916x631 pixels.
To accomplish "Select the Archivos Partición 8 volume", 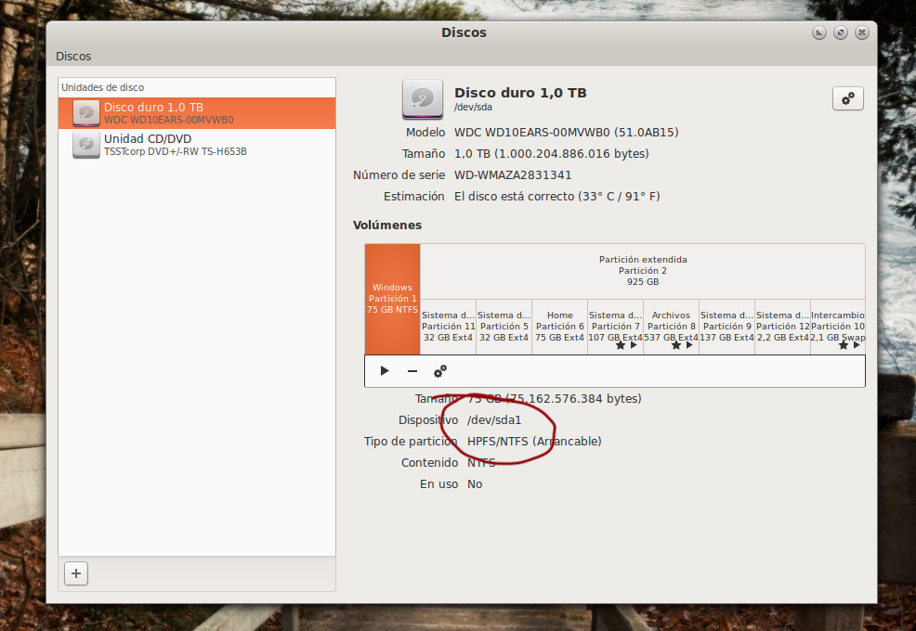I will tap(671, 325).
